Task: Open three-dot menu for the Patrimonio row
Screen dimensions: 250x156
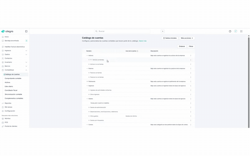Action: [191, 81]
